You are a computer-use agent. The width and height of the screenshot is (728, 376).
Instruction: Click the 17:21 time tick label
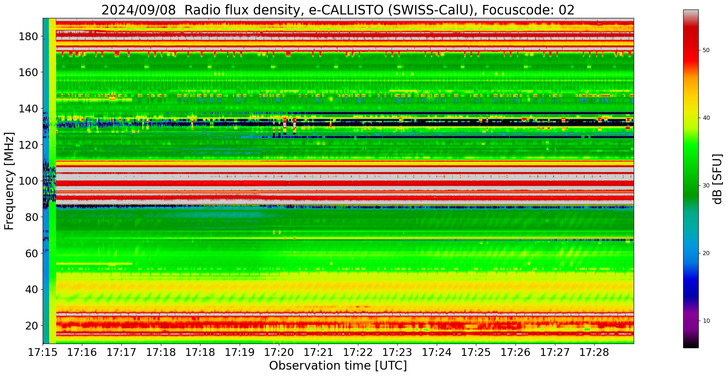point(319,352)
